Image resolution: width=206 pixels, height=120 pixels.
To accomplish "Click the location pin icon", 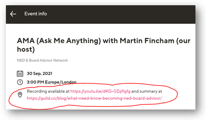I will (20, 95).
